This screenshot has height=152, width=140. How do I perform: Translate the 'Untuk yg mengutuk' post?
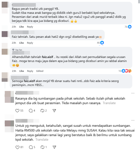tap(42, 139)
